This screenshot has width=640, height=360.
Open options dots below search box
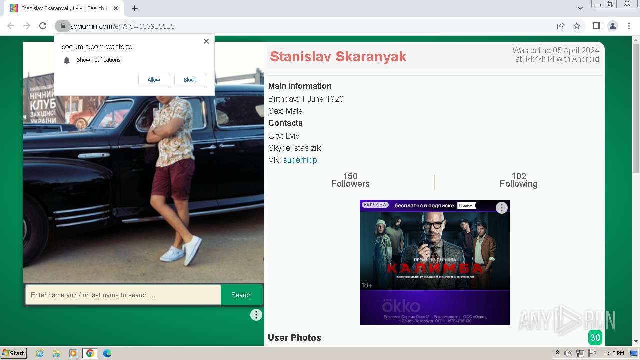[x=256, y=315]
